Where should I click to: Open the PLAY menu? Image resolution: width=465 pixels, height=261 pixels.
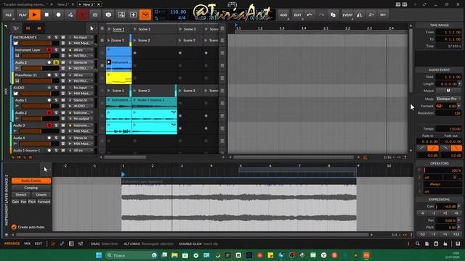(23, 14)
